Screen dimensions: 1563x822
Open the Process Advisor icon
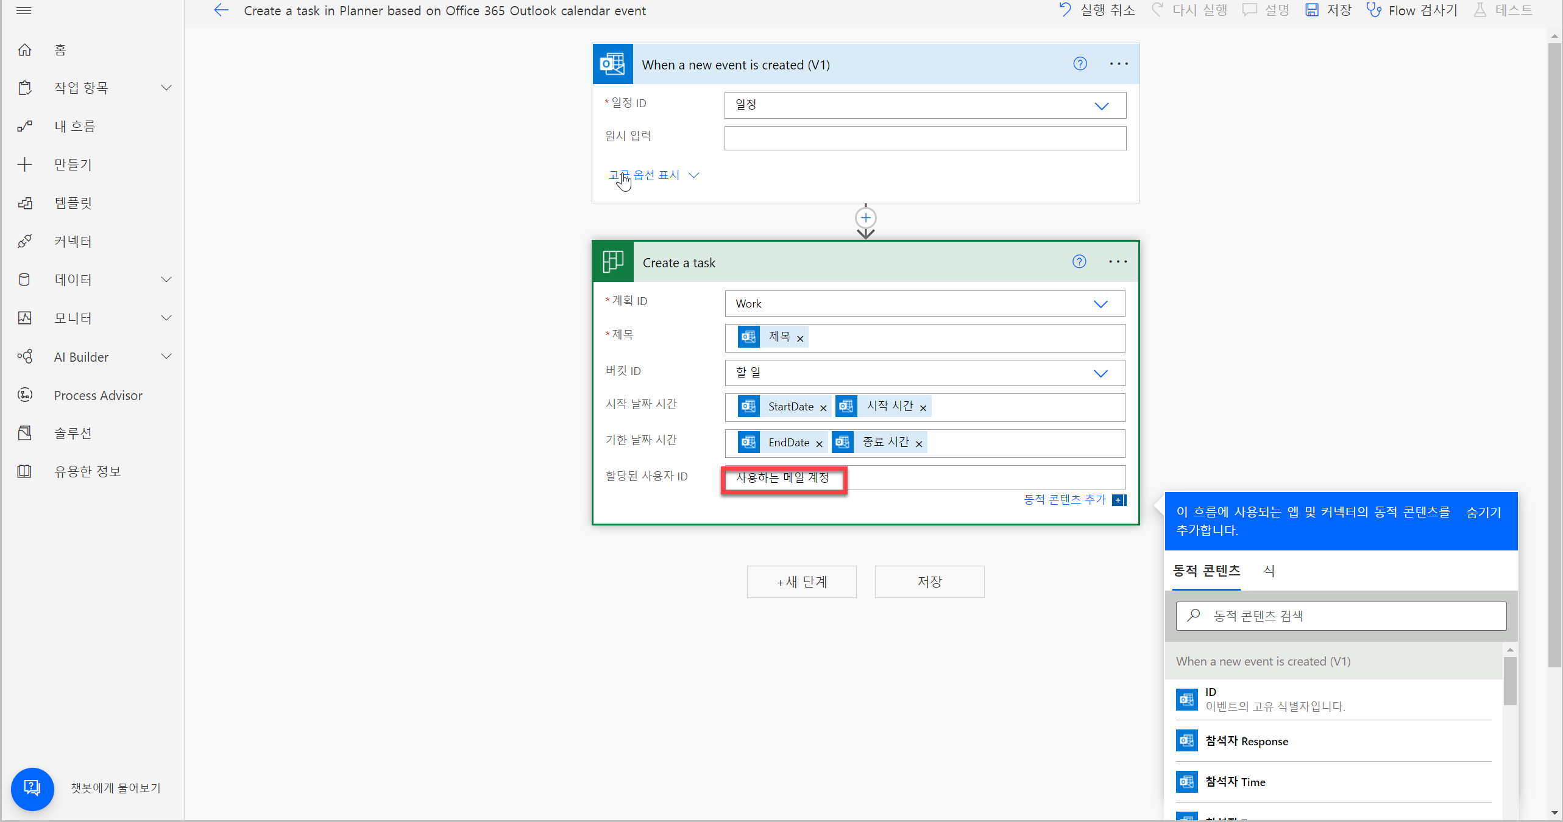coord(25,395)
